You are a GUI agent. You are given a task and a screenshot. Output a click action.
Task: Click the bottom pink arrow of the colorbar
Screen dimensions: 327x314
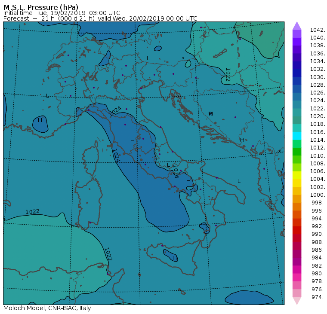[297, 301]
